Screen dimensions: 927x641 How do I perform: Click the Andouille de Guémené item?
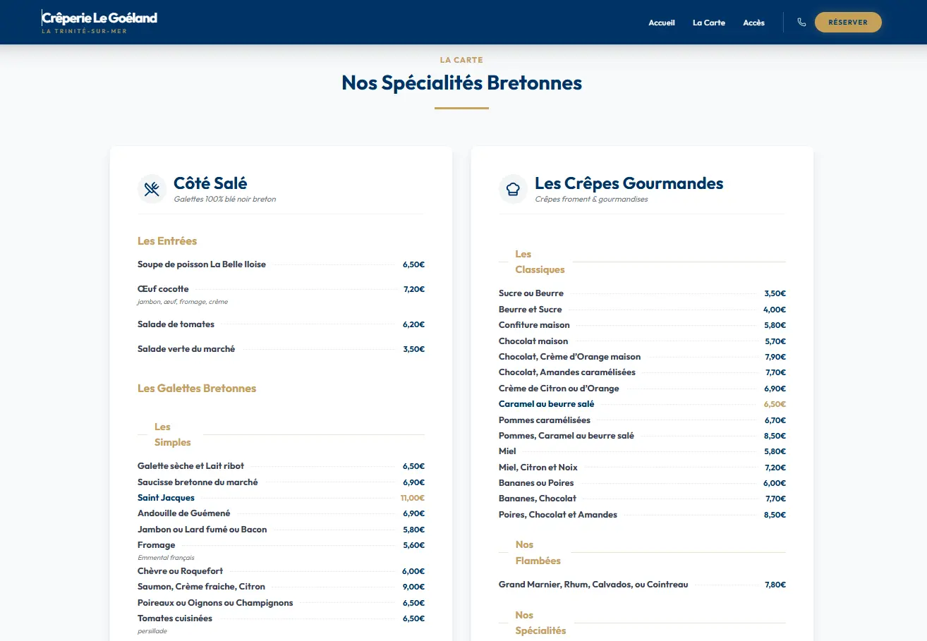(x=183, y=513)
